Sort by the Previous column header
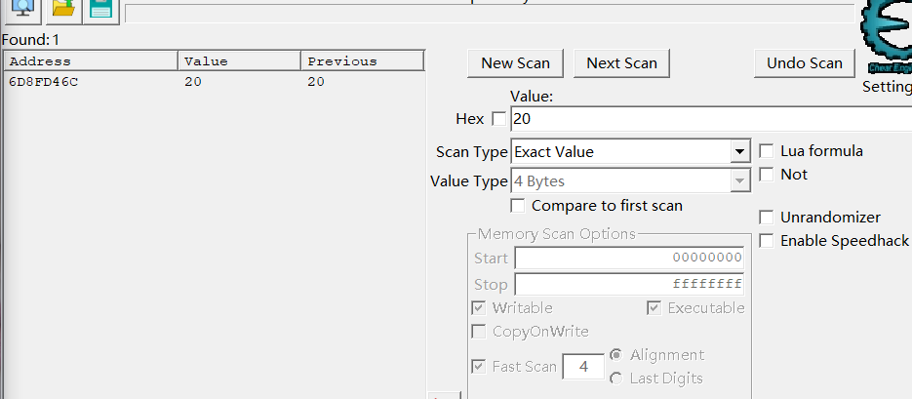The width and height of the screenshot is (912, 399). pos(362,61)
